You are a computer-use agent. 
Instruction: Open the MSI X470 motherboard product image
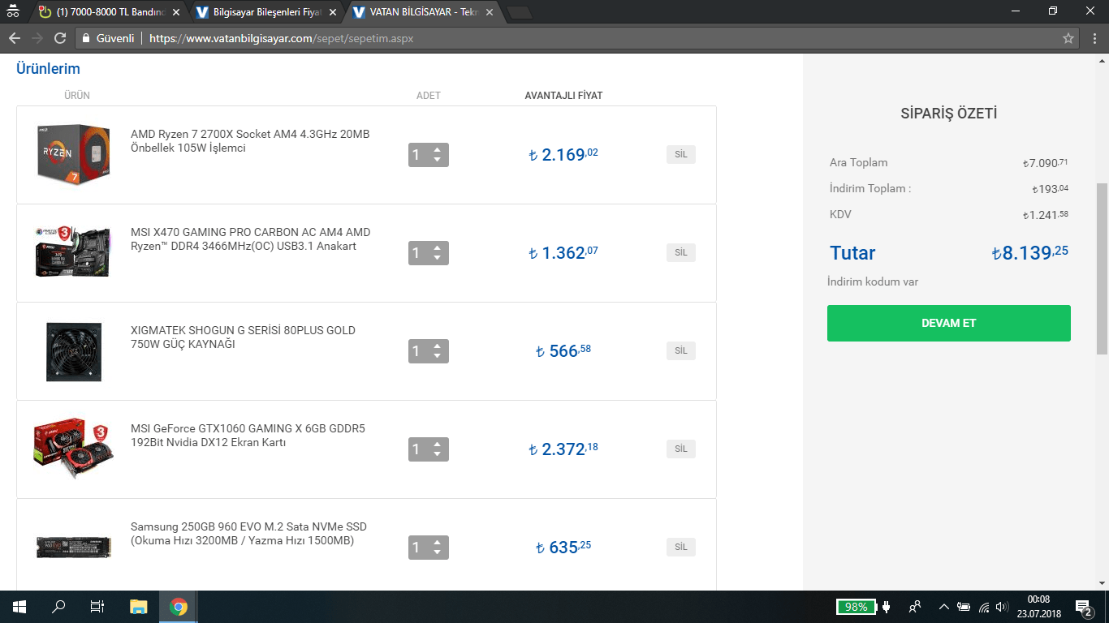coord(74,252)
